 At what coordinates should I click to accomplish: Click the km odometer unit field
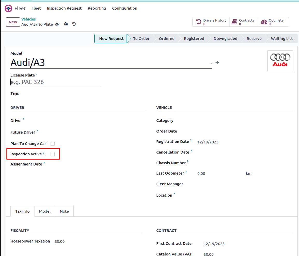point(248,174)
